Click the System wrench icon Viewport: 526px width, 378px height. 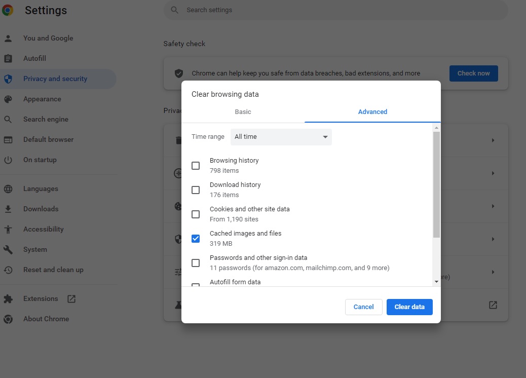[x=8, y=250]
